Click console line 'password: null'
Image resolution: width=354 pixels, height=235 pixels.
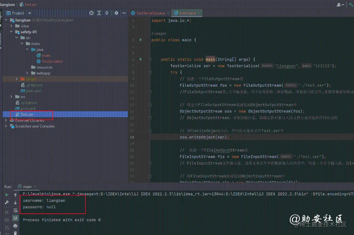(x=39, y=207)
